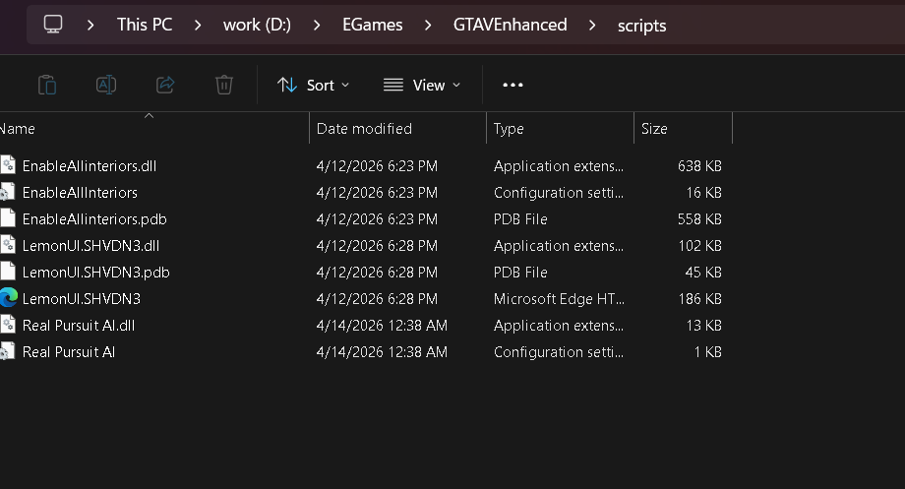The image size is (905, 489).
Task: Open the See more ellipsis menu
Action: 513,85
